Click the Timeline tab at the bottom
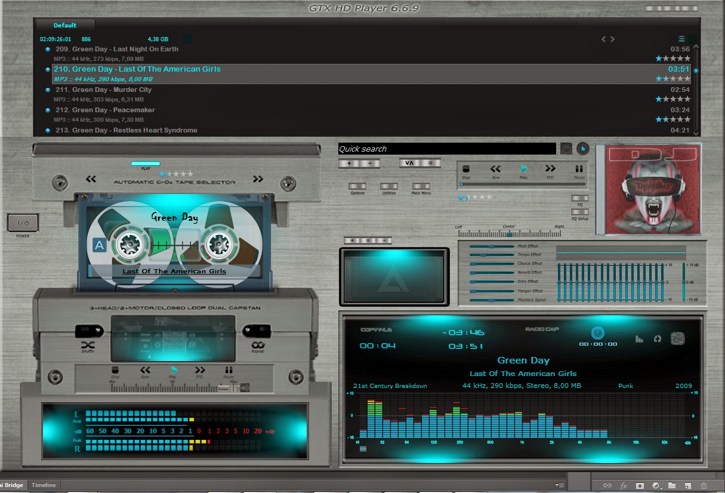 44,485
